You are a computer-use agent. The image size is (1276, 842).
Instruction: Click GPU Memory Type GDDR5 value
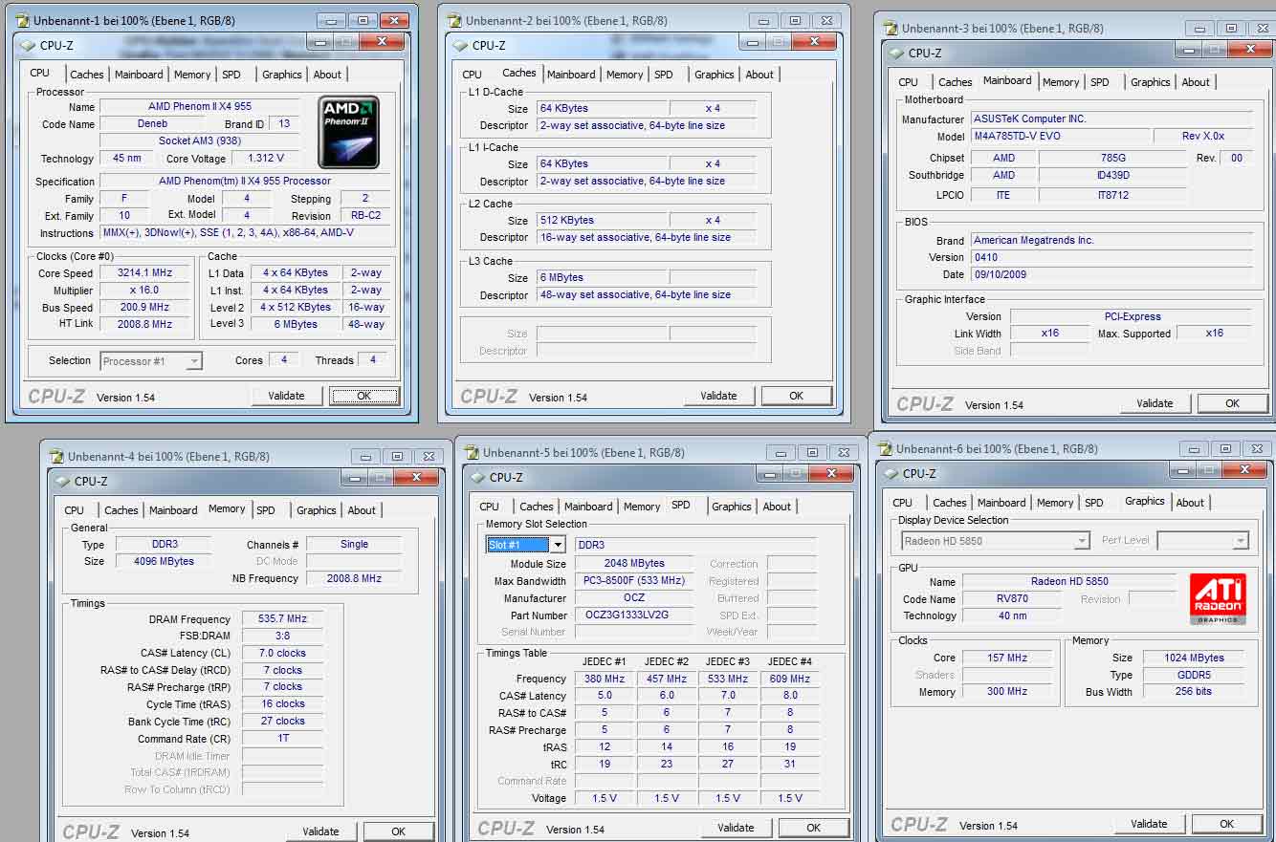click(1194, 674)
